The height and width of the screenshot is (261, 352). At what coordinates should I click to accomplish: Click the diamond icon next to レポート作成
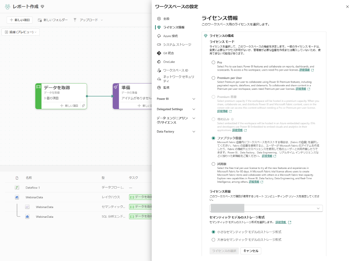(42, 7)
